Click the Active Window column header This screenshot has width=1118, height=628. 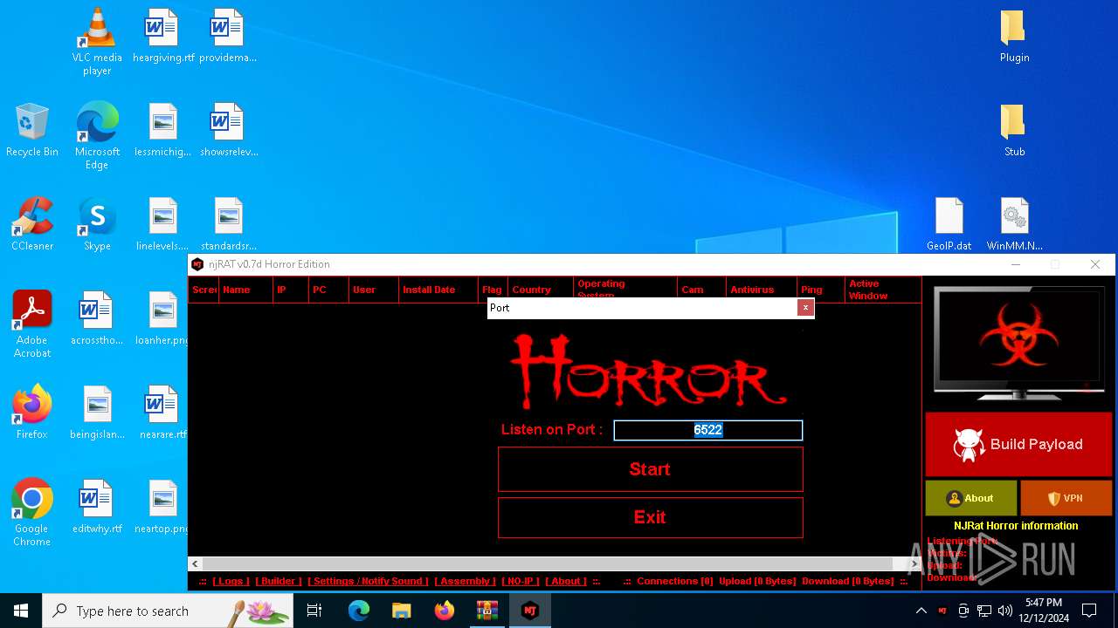882,290
